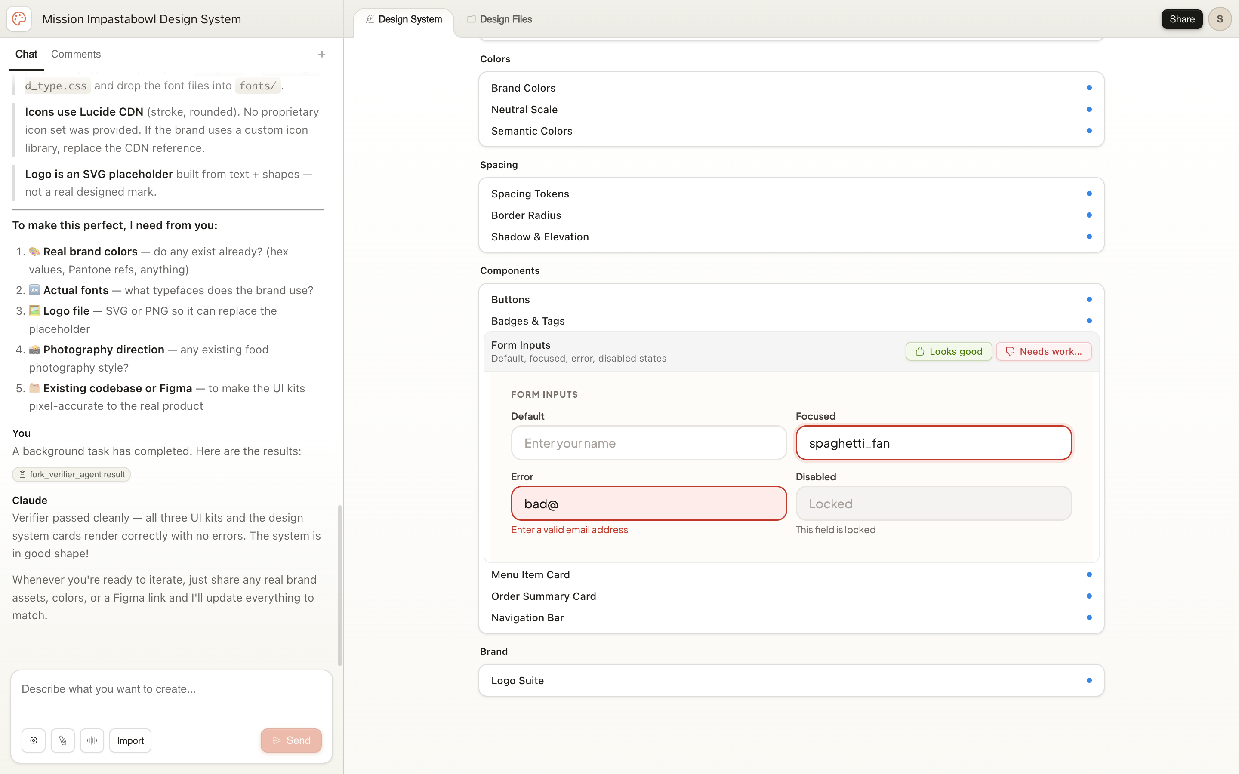Expand the Neutral Scale row
Viewport: 1239px width, 774px height.
791,110
